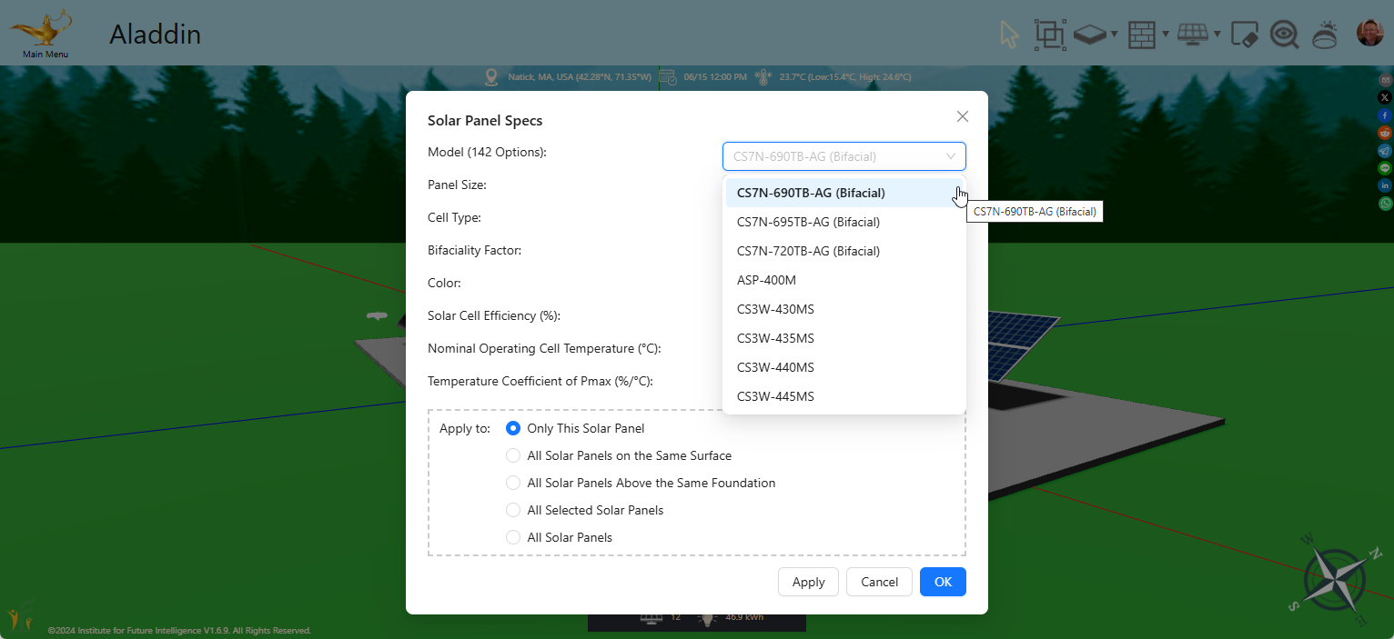
Task: Click the 'Solar Cell Efficiency (%):' label
Action: coord(494,315)
